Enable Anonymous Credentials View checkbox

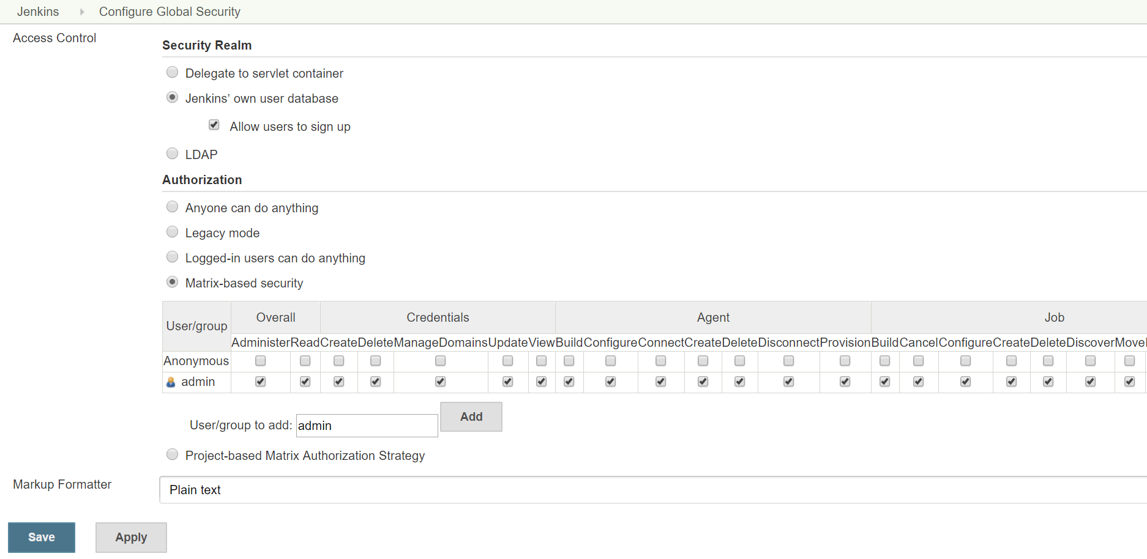(542, 361)
